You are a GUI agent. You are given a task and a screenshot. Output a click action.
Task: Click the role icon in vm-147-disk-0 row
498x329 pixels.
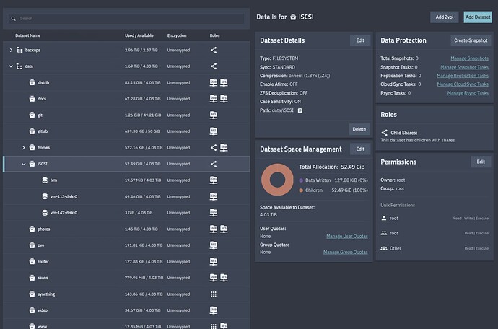pos(214,213)
